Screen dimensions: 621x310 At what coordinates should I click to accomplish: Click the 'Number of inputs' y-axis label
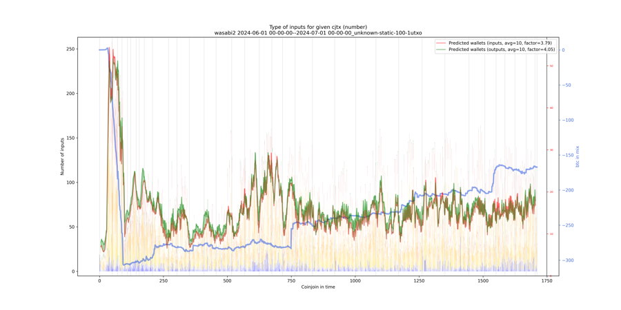[x=62, y=156]
